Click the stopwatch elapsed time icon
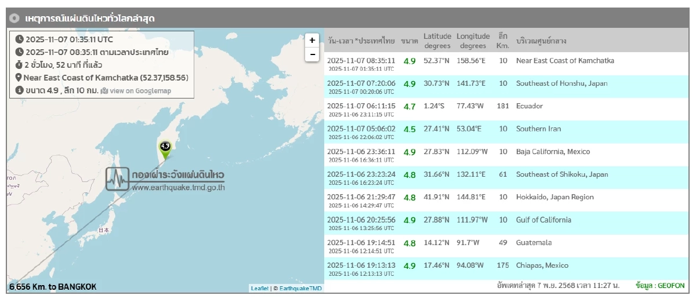The image size is (696, 299). click(x=19, y=65)
